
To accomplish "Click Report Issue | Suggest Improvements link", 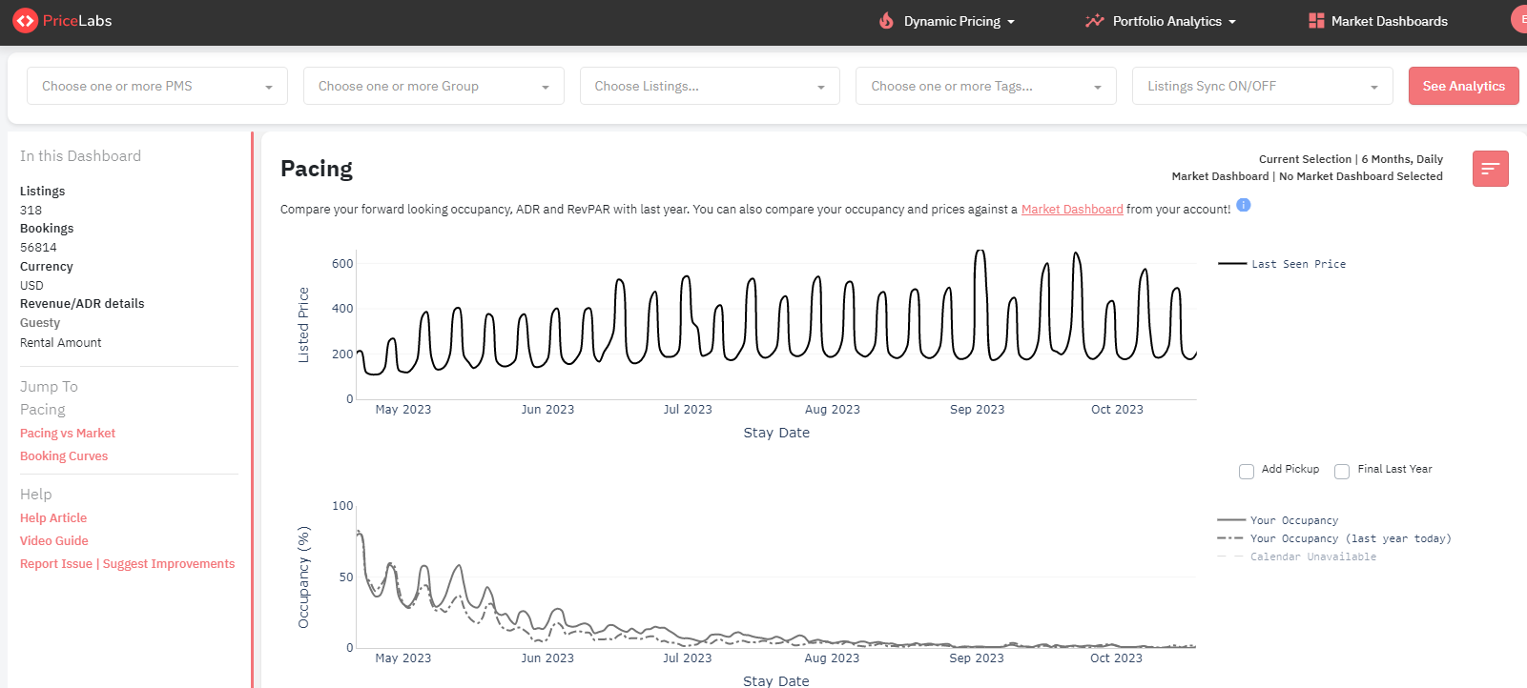I will click(127, 563).
